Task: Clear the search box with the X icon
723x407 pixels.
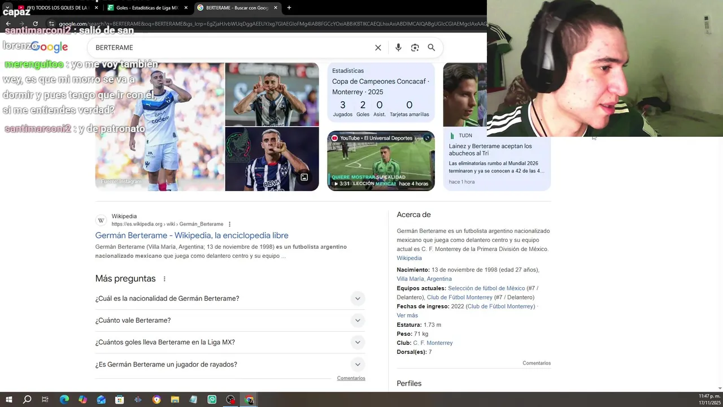Action: (378, 47)
